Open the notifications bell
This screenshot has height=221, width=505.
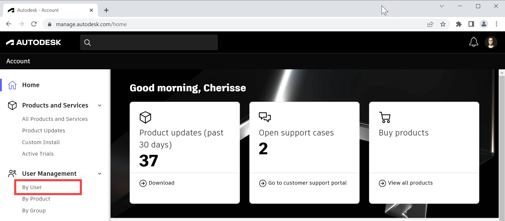tap(474, 42)
